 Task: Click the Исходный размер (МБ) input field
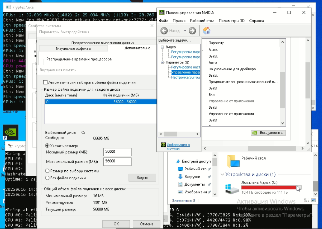point(117,152)
